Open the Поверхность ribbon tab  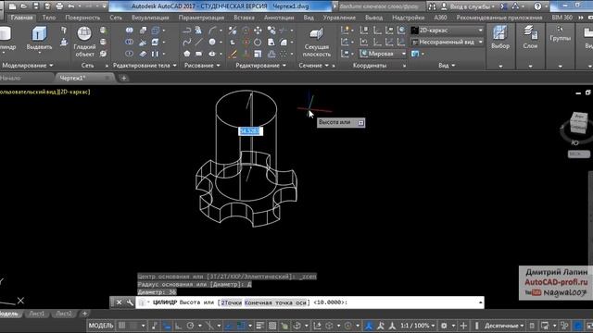pos(82,18)
